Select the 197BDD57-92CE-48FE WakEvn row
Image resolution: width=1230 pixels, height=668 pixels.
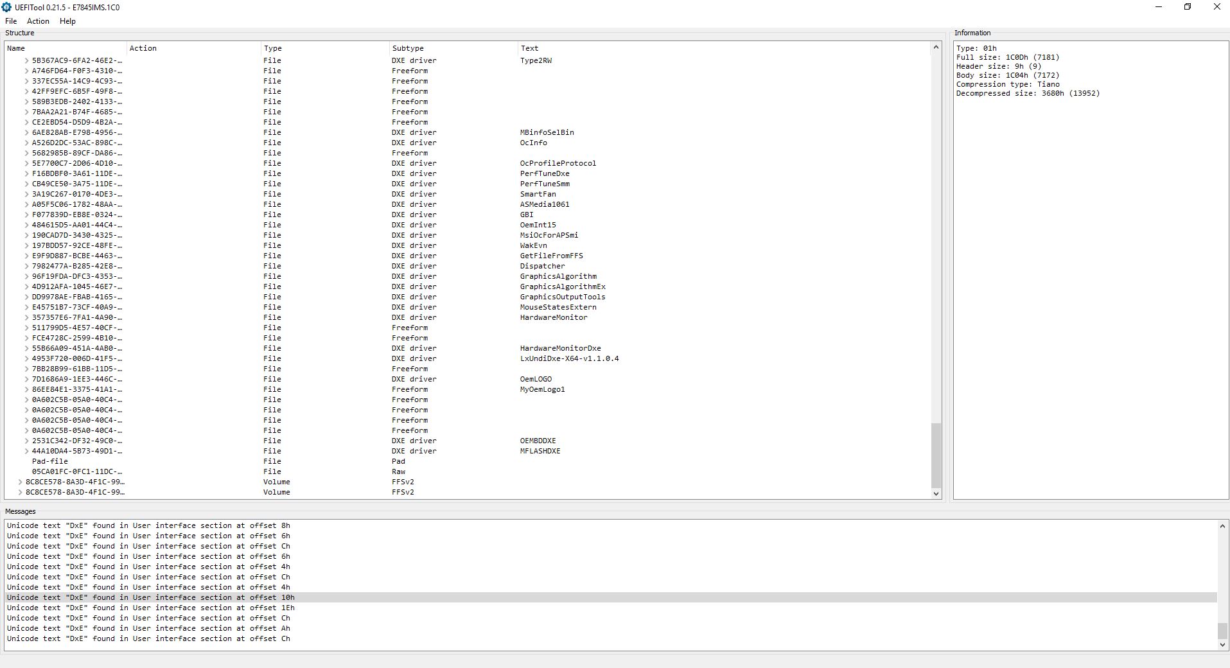[x=468, y=245]
